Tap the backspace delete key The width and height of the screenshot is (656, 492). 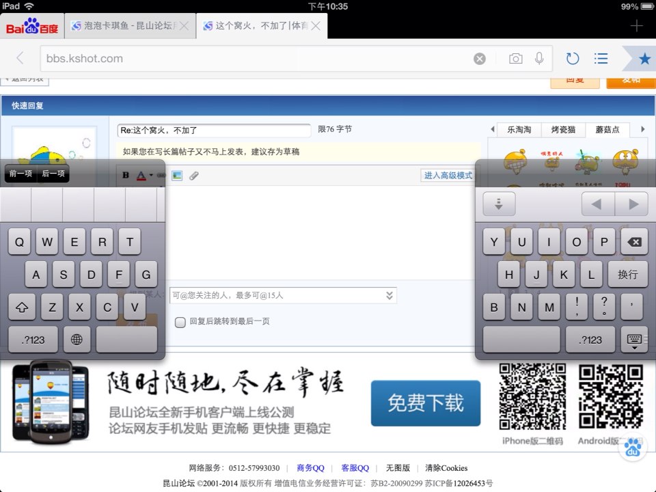(634, 242)
